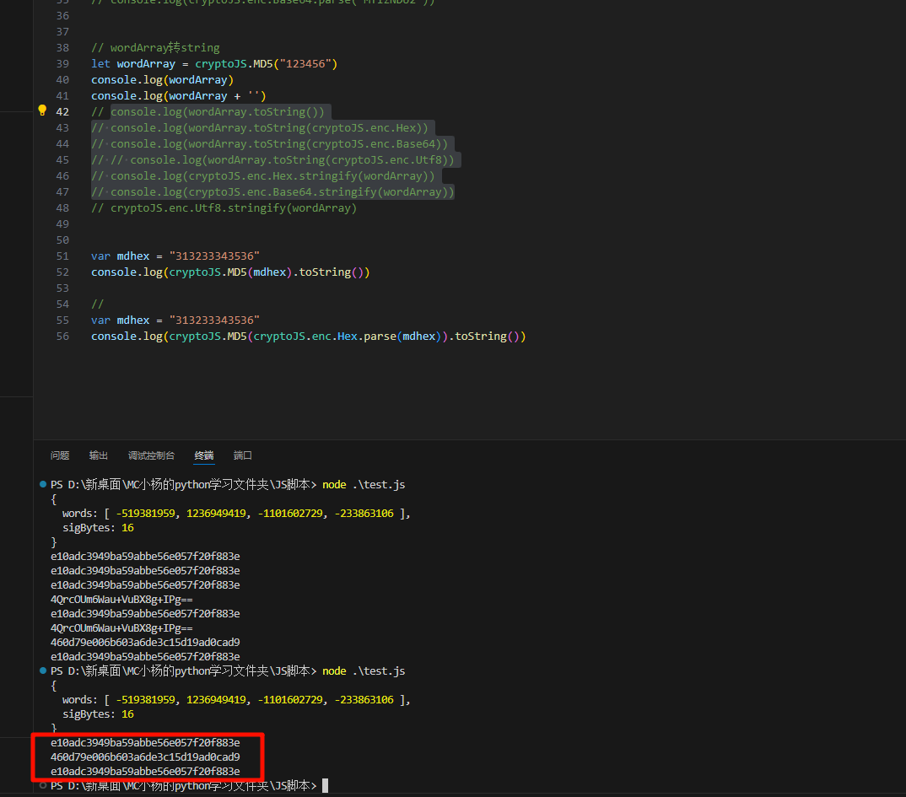Screen dimensions: 906x797
Task: Click the "wordArray转string" comment on line 38
Action: 155,47
